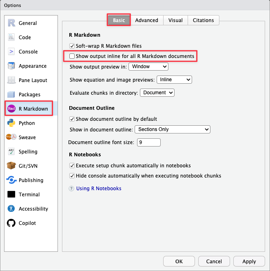Open the Using R Notebooks link
Viewport: 270px width, 271px height.
coord(99,189)
